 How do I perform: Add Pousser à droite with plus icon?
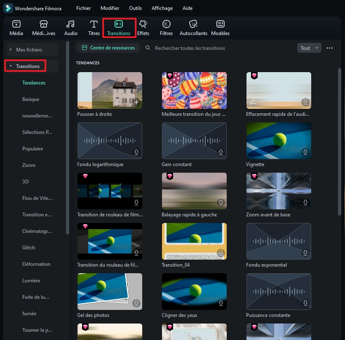[136, 102]
